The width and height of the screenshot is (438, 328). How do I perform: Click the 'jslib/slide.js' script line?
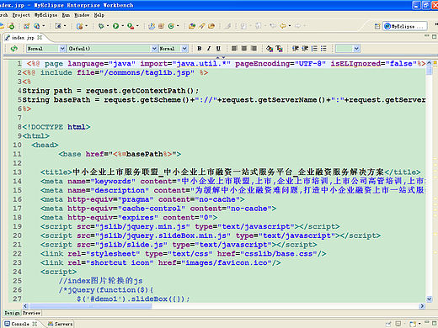pyautogui.click(x=179, y=245)
